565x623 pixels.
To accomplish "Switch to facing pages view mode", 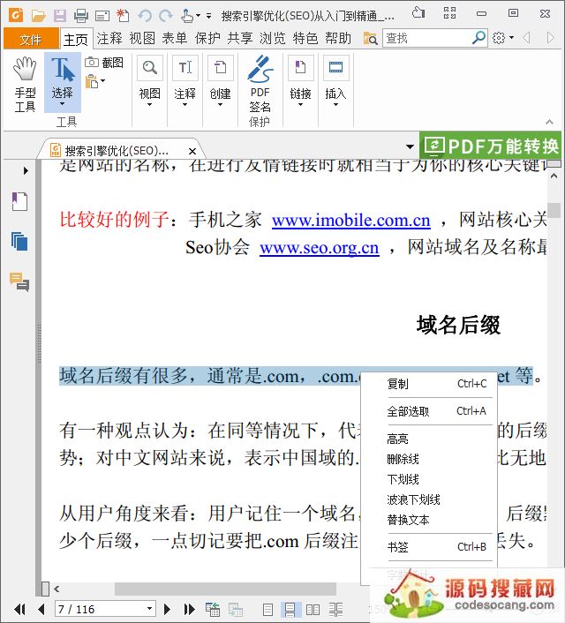I will tap(313, 609).
